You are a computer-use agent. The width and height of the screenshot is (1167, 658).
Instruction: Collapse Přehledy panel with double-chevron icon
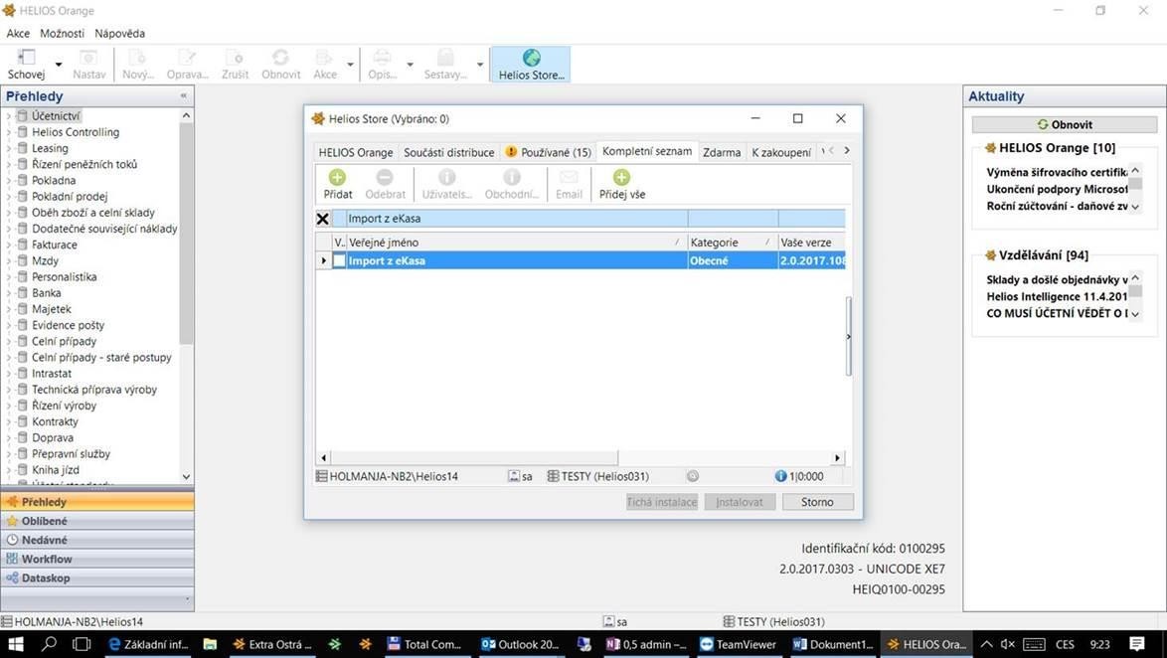pyautogui.click(x=183, y=96)
